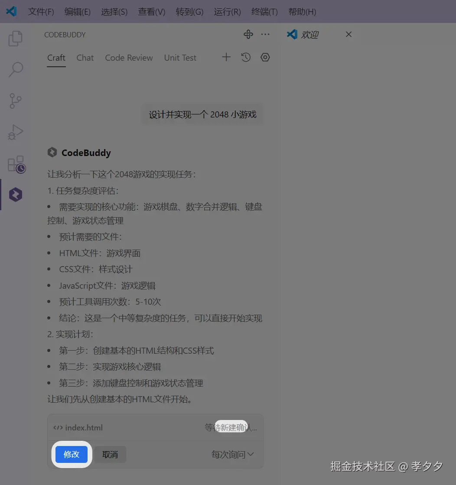The width and height of the screenshot is (456, 485).
Task: Switch to the Craft tab
Action: coord(56,58)
